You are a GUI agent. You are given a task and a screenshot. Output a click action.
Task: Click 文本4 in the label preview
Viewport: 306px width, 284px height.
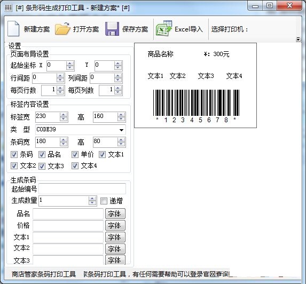(x=234, y=76)
